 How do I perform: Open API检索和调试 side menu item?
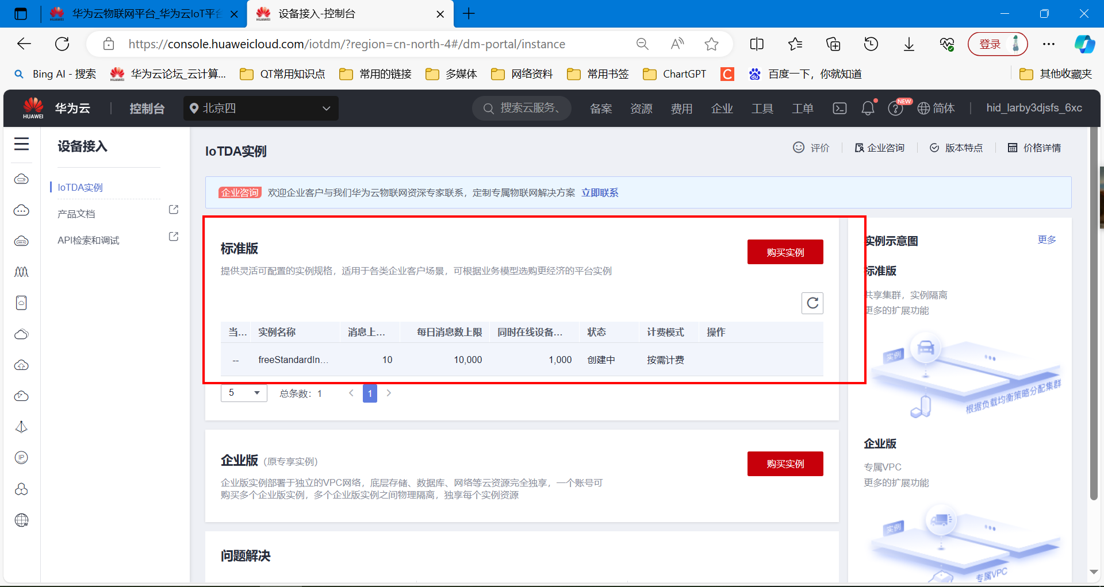pos(89,240)
